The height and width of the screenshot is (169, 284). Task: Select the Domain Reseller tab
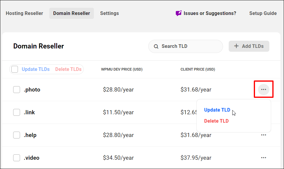pyautogui.click(x=71, y=13)
